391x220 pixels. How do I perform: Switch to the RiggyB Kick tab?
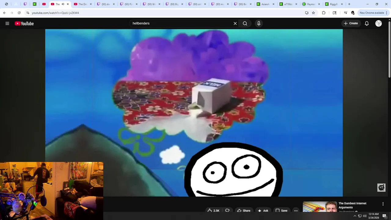pos(333,4)
